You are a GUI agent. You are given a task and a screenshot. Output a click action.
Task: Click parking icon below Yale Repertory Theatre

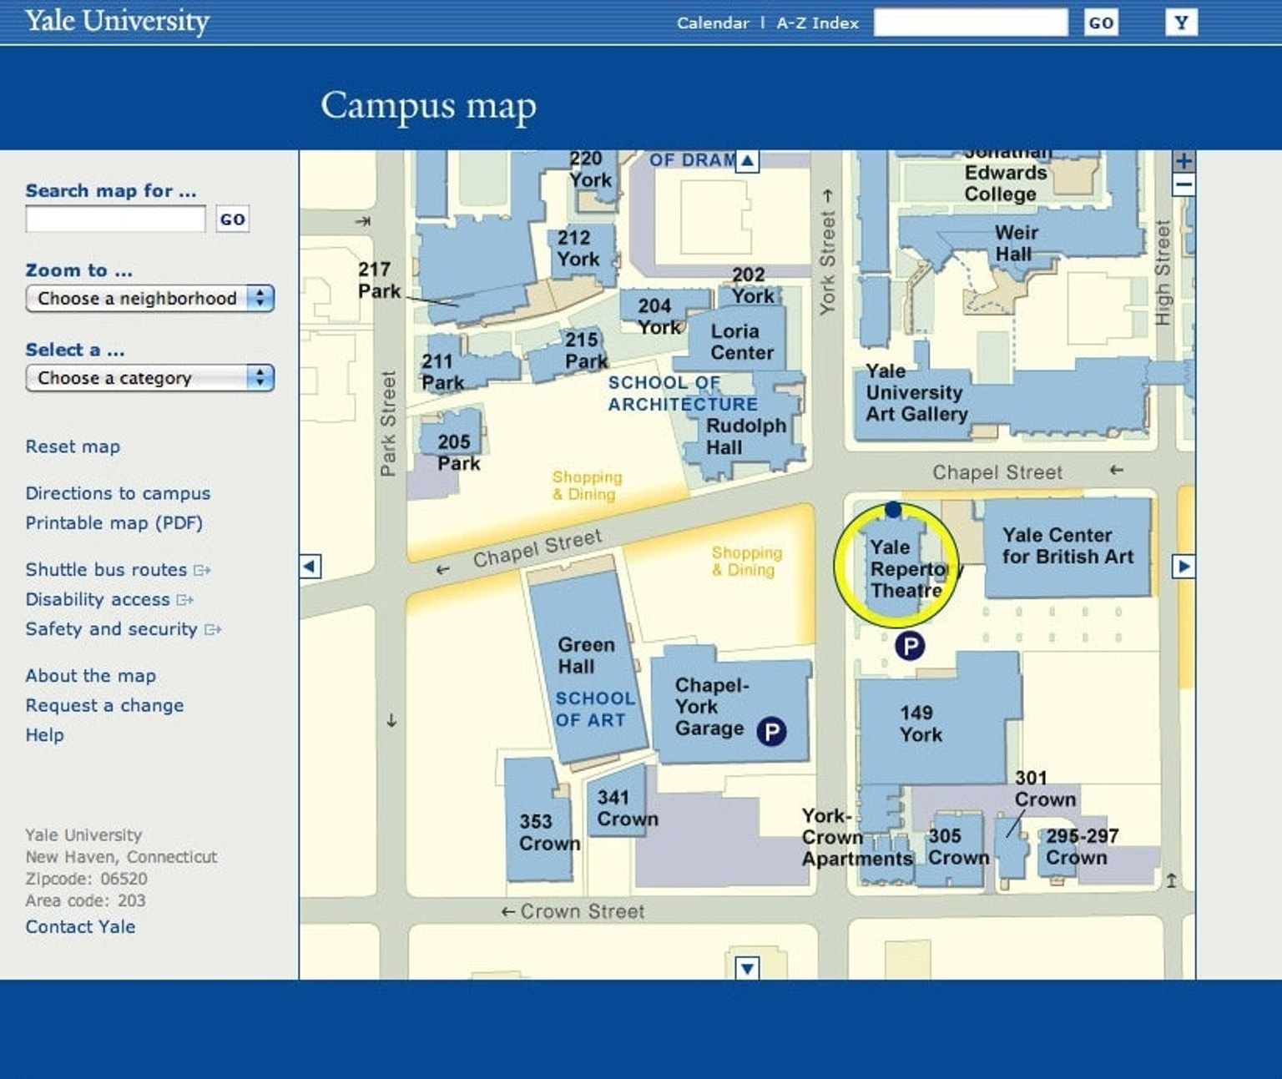910,645
